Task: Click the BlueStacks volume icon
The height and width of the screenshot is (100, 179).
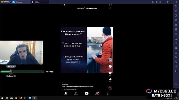Action: coord(176,11)
